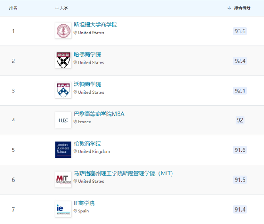Click rank number 2

coord(13,61)
